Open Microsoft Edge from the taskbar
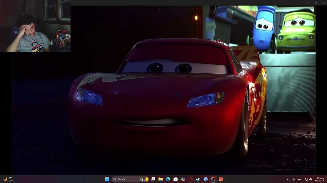The height and width of the screenshot is (183, 327). [168, 179]
